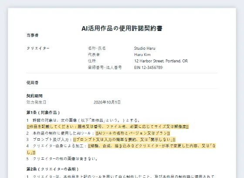Select the EIN 12-3456789 value
Image resolution: width=244 pixels, height=178 pixels.
point(148,68)
